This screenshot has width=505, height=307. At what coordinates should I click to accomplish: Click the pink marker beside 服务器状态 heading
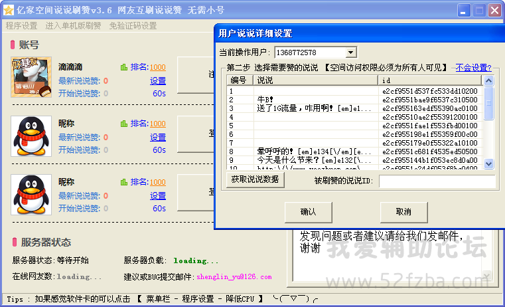pos(15,242)
